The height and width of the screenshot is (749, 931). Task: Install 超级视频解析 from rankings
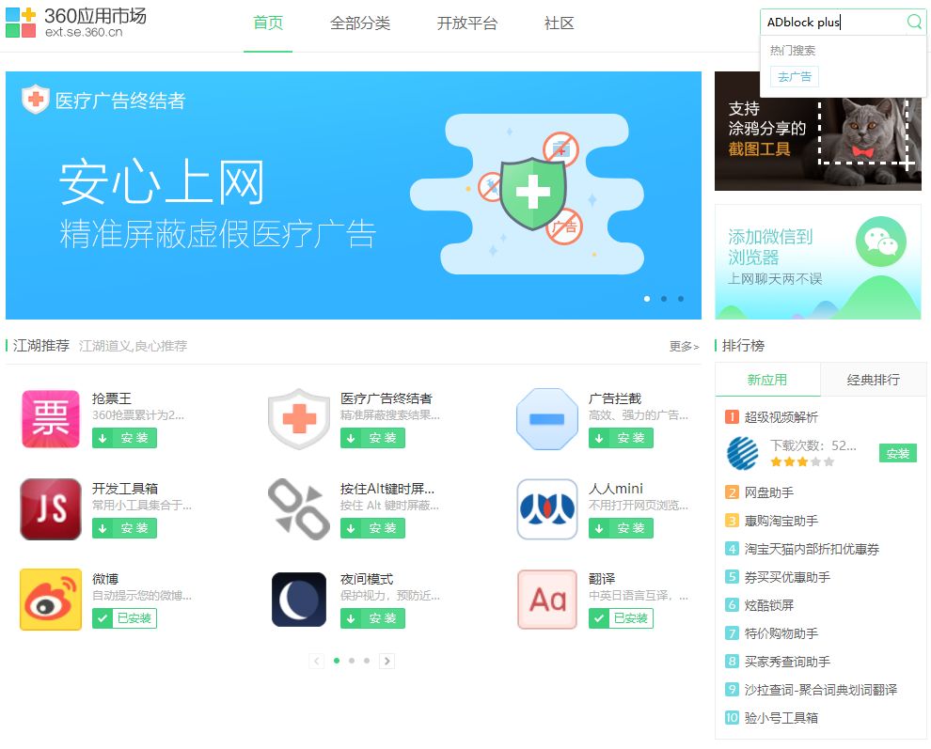pyautogui.click(x=898, y=453)
